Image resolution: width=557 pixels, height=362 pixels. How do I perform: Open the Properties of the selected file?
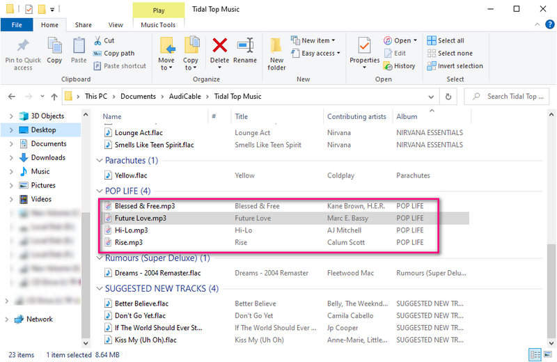364,54
